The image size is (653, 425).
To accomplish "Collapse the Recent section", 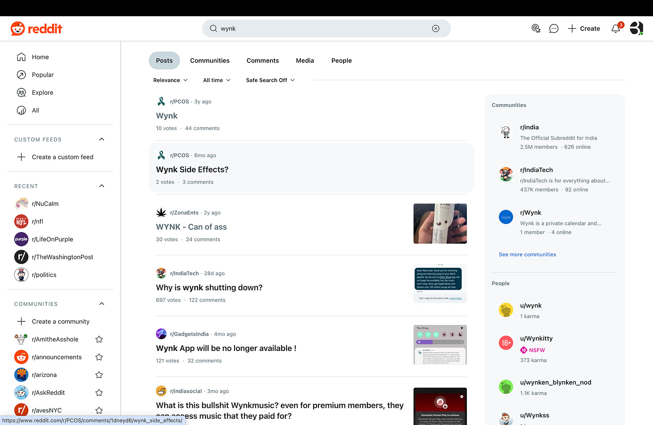I will pyautogui.click(x=102, y=186).
